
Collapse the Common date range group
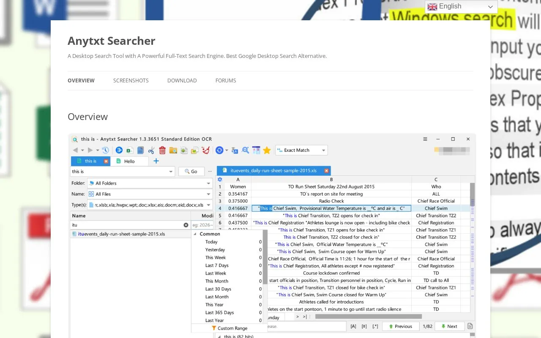195,234
